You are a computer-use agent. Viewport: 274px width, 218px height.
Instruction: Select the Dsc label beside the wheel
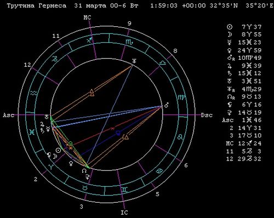[207, 115]
